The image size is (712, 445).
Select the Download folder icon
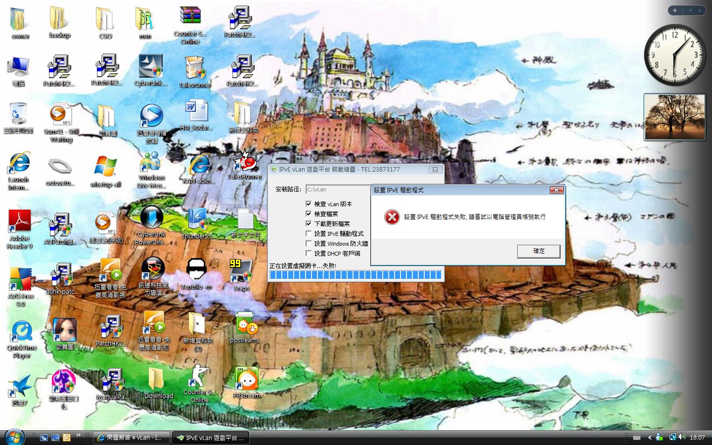tap(159, 383)
